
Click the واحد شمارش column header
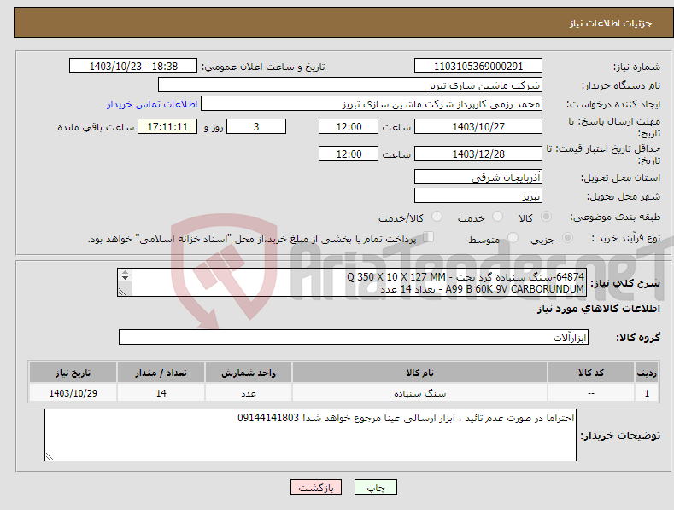pyautogui.click(x=249, y=373)
